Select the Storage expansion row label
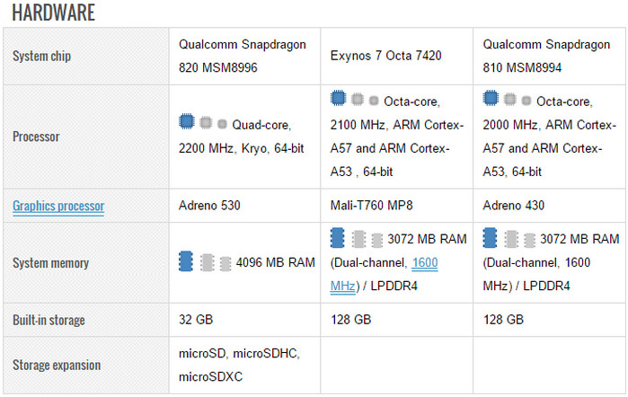Screen dimensions: 628x397 [57, 365]
